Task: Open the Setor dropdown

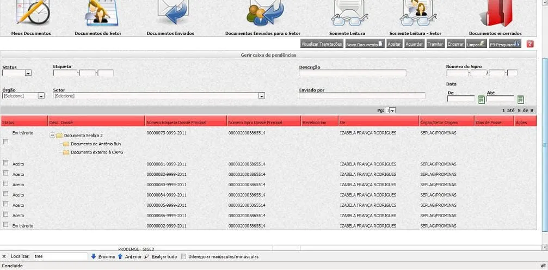Action: [x=159, y=95]
